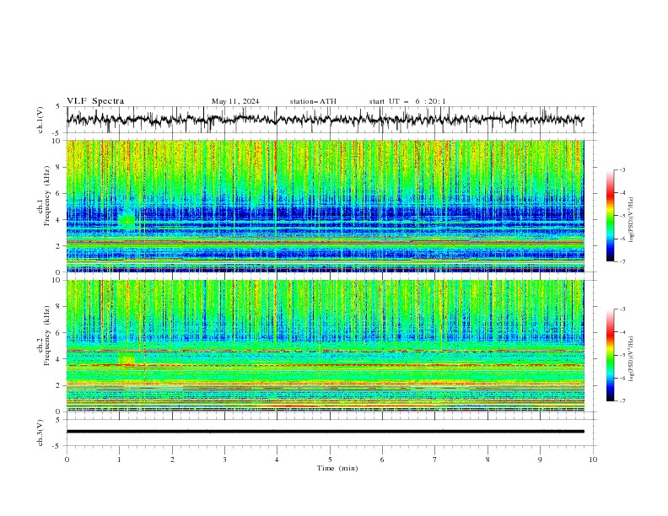This screenshot has height=516, width=668.
Task: Select the "station=ATH" header text
Action: [x=313, y=101]
